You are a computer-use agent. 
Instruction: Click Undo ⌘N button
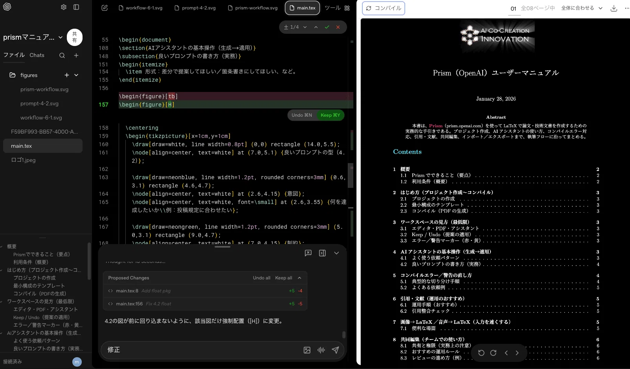302,115
